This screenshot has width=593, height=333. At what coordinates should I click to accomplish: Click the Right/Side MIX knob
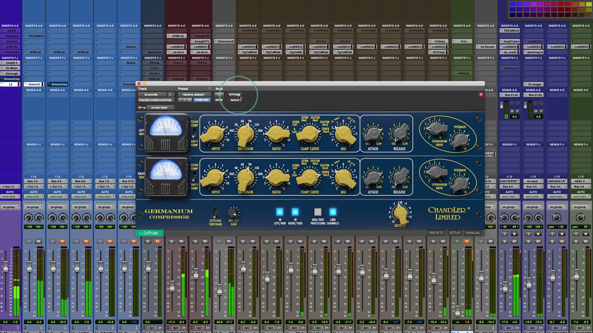[343, 178]
